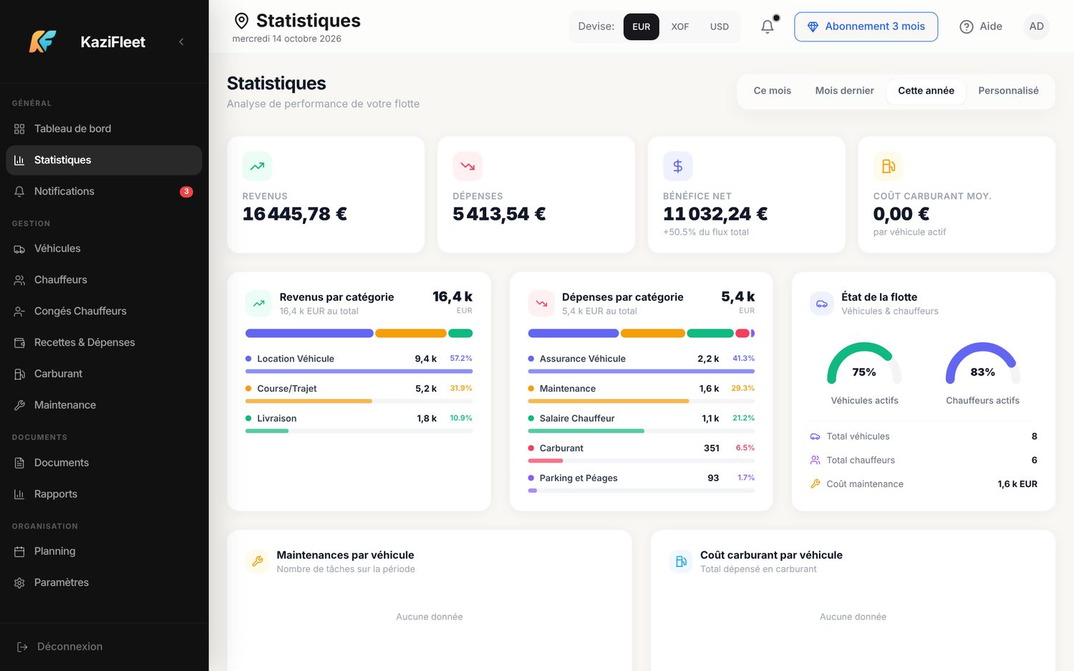Click the Livraison category row

(x=359, y=423)
